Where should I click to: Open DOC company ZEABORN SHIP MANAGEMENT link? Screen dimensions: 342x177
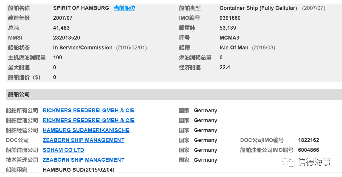83,140
